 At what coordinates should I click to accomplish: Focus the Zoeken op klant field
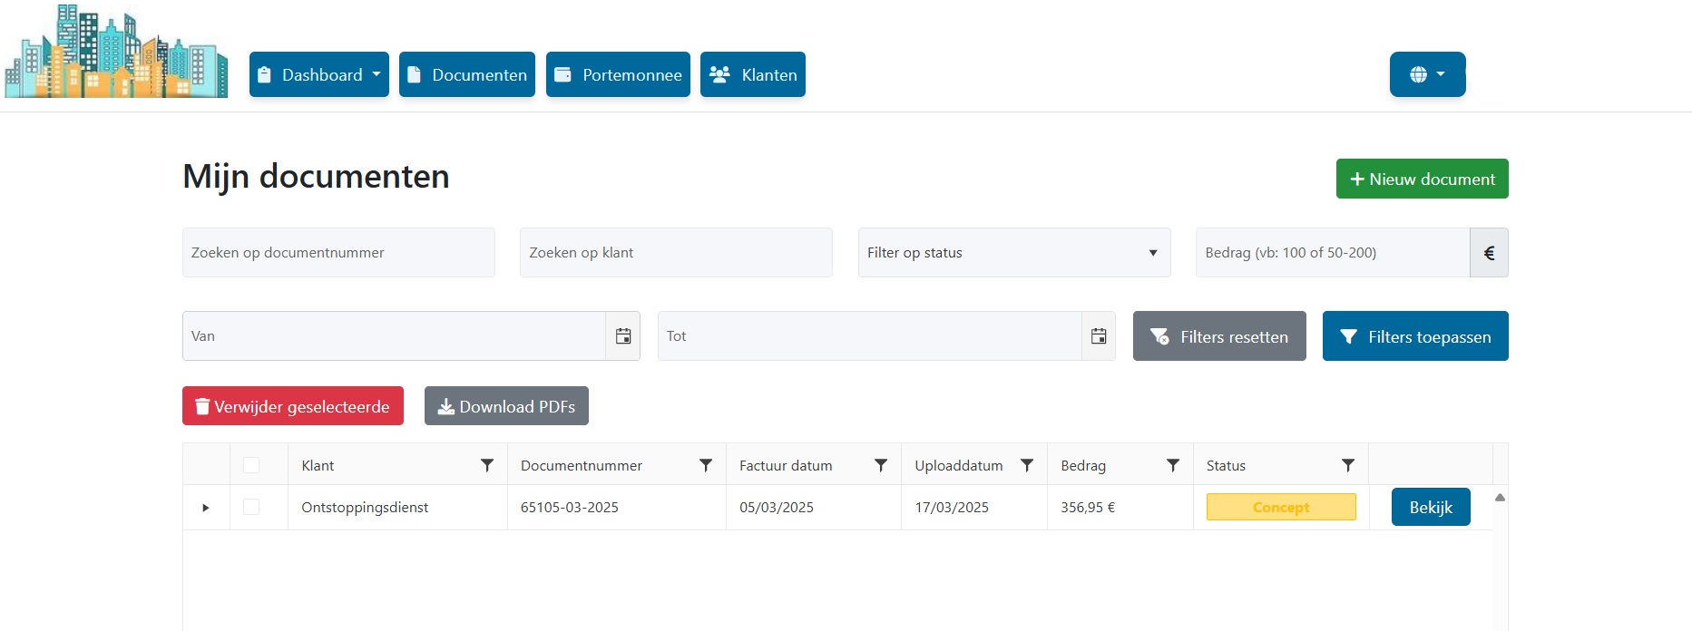(x=676, y=253)
